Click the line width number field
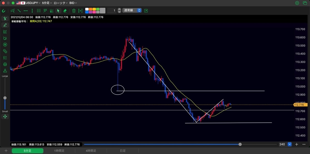 click(x=112, y=11)
